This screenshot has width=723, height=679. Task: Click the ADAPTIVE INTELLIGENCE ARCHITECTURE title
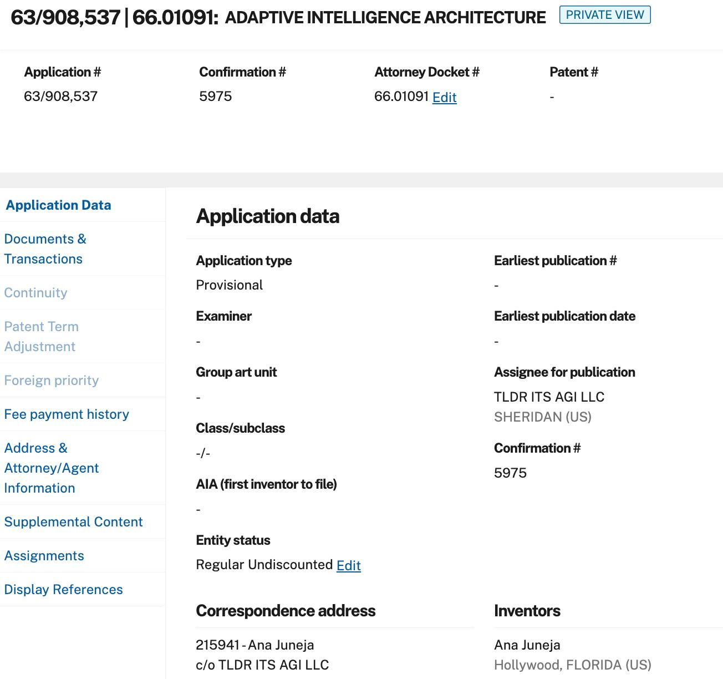click(385, 18)
